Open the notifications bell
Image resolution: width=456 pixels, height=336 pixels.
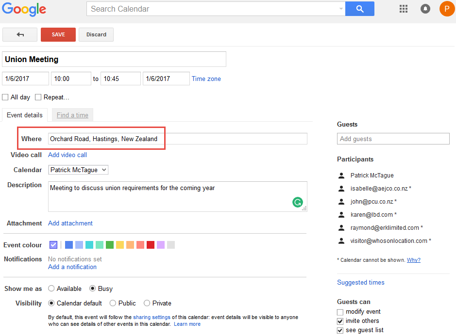click(425, 9)
